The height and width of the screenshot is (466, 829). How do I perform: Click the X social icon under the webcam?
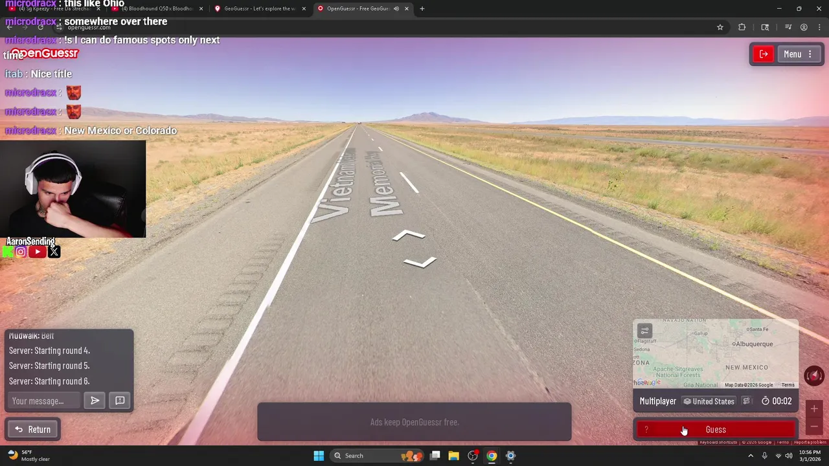coord(54,252)
